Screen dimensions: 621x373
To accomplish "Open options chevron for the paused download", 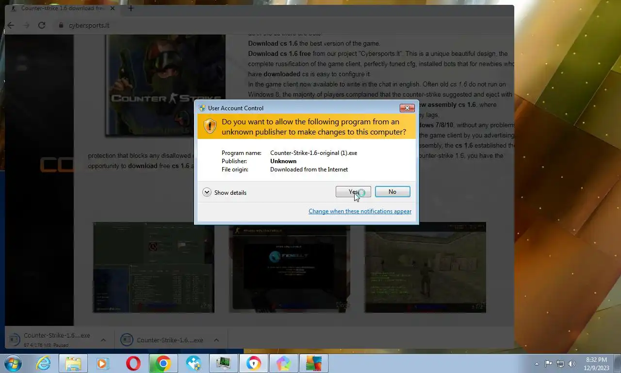I will tap(103, 339).
